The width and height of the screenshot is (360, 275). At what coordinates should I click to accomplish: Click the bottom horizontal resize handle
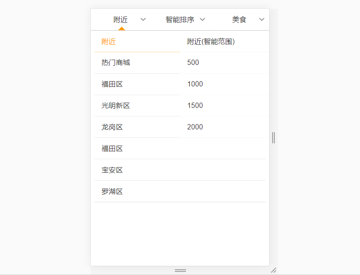(x=180, y=271)
